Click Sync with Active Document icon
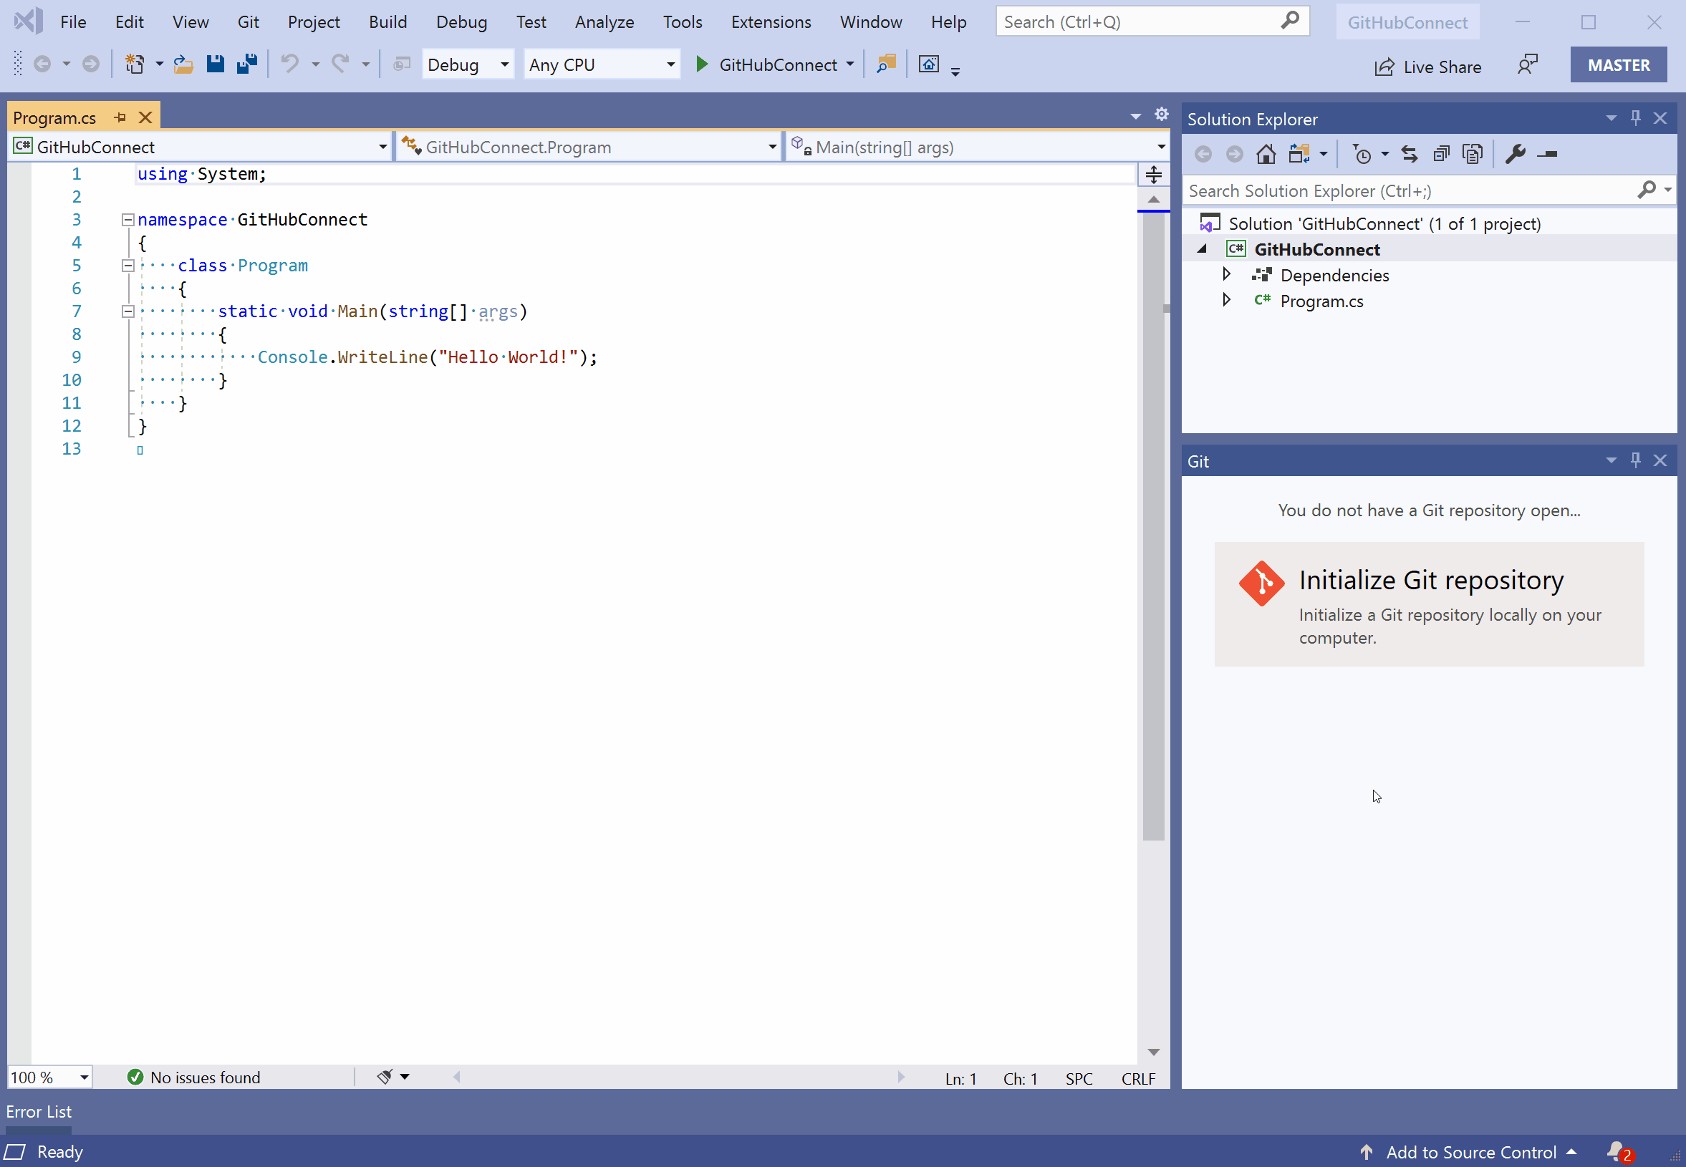This screenshot has width=1686, height=1167. pyautogui.click(x=1409, y=154)
